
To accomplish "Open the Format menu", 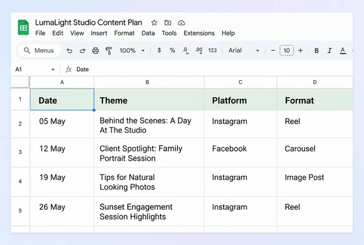I will point(124,33).
